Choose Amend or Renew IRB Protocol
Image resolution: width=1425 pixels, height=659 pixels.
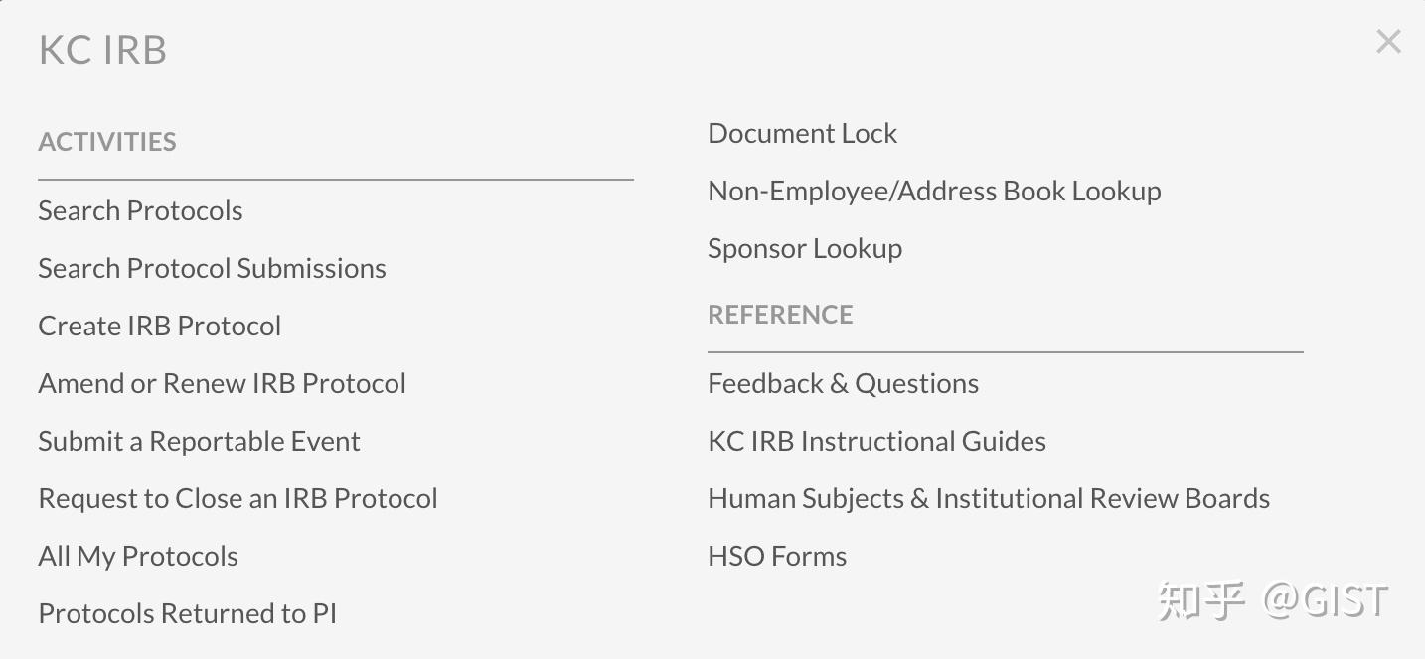pyautogui.click(x=222, y=383)
